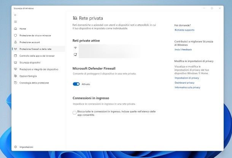This screenshot has height=158, width=232.
Task: Click the Richiesta supporto link
Action: (x=184, y=30)
